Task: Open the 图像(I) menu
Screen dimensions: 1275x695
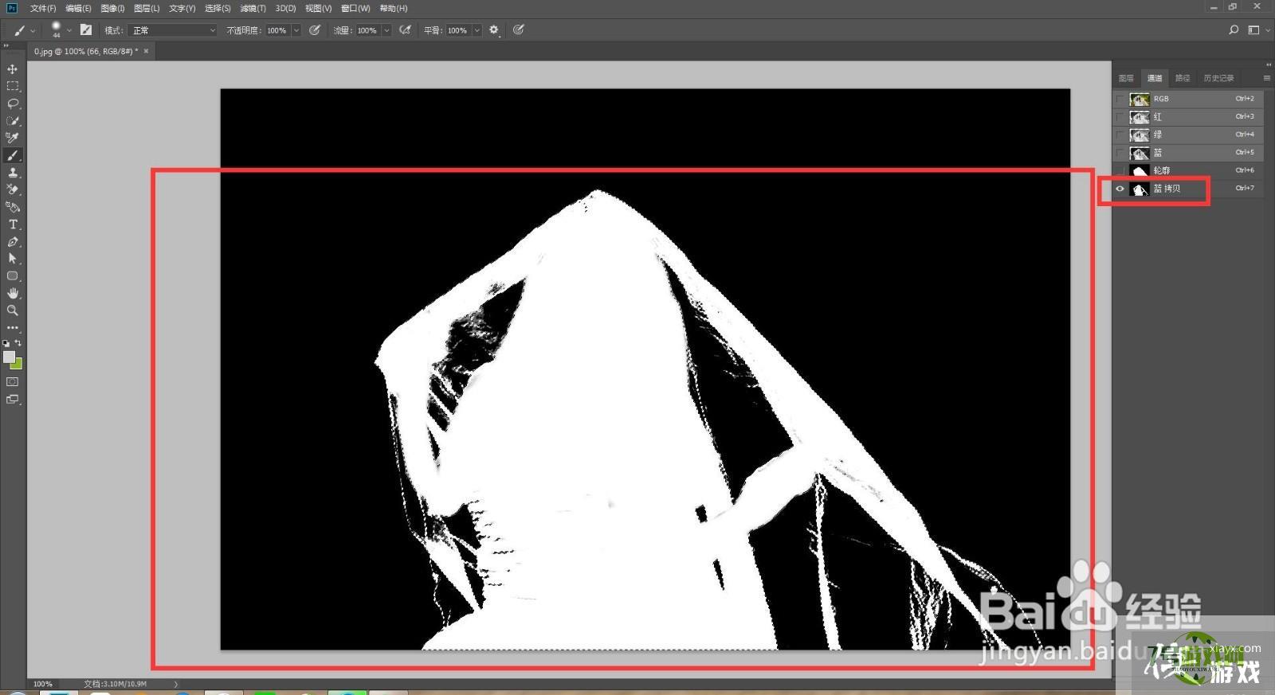Action: point(112,8)
